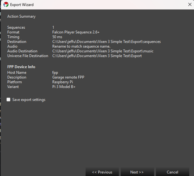
Task: Click the Variant label
Action: 13,87
